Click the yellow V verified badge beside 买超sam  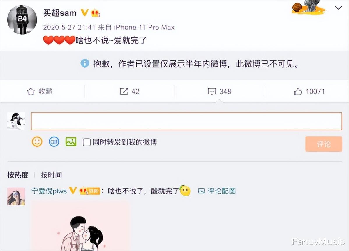pyautogui.click(x=84, y=13)
